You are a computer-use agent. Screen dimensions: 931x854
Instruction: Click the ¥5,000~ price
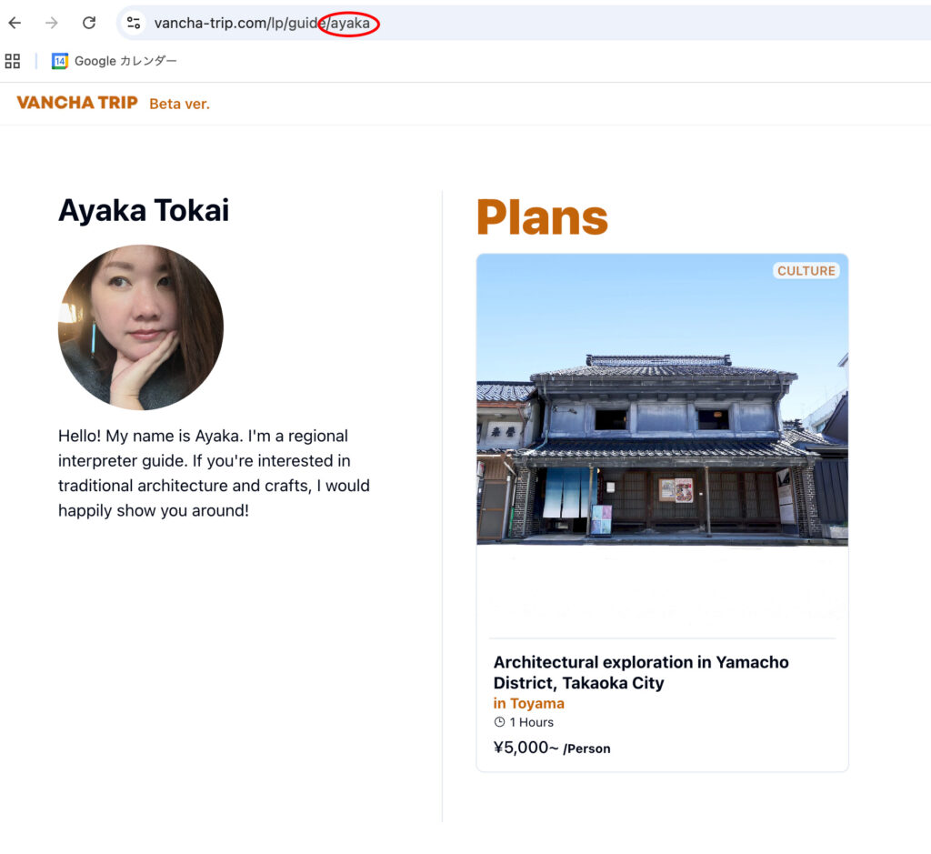(526, 747)
